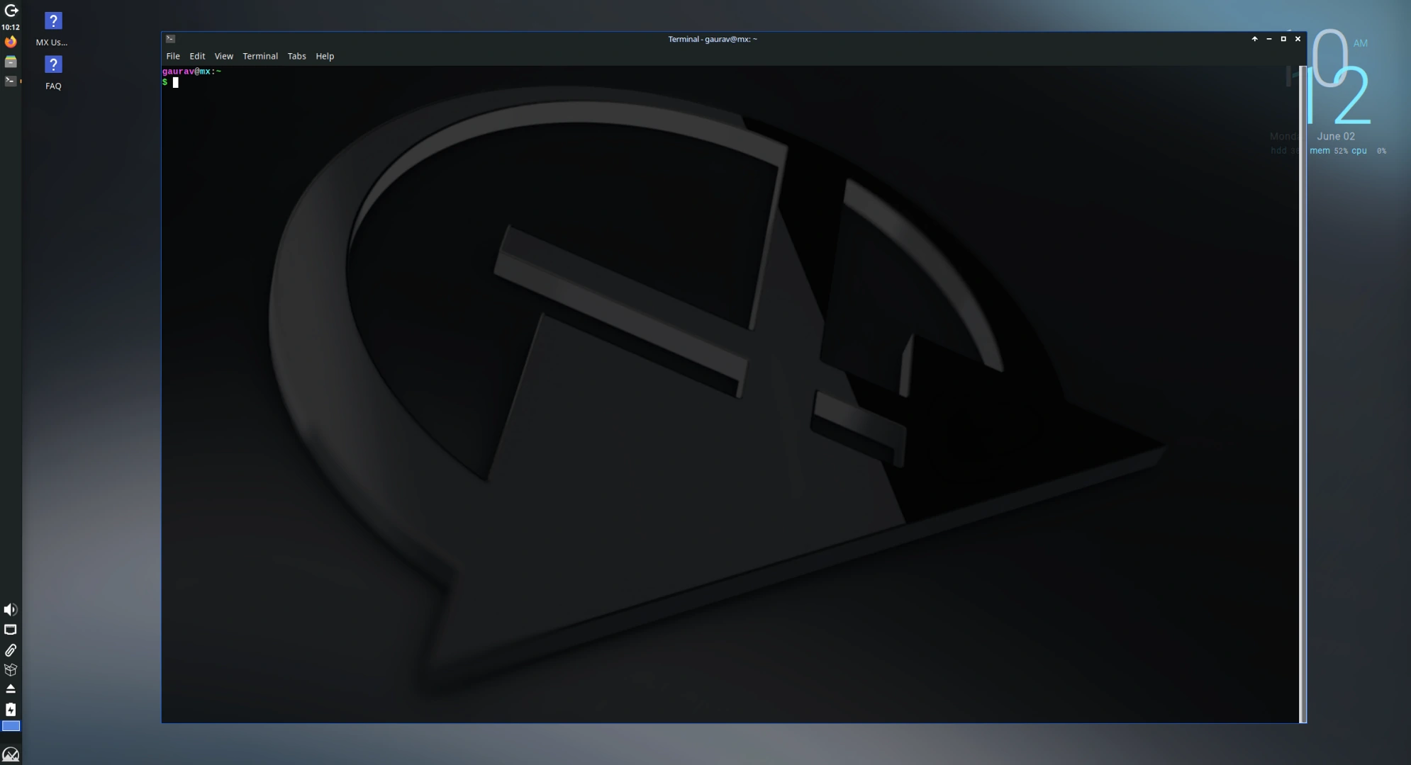This screenshot has width=1411, height=765.
Task: Open a terminal using the panel launcher
Action: [x=10, y=81]
